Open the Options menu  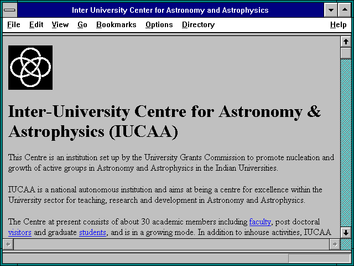tap(159, 24)
